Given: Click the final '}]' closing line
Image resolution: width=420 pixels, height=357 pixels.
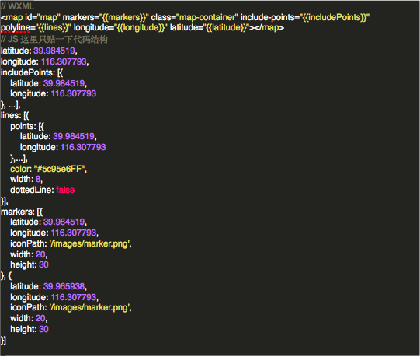Looking at the screenshot, I should [x=3, y=341].
